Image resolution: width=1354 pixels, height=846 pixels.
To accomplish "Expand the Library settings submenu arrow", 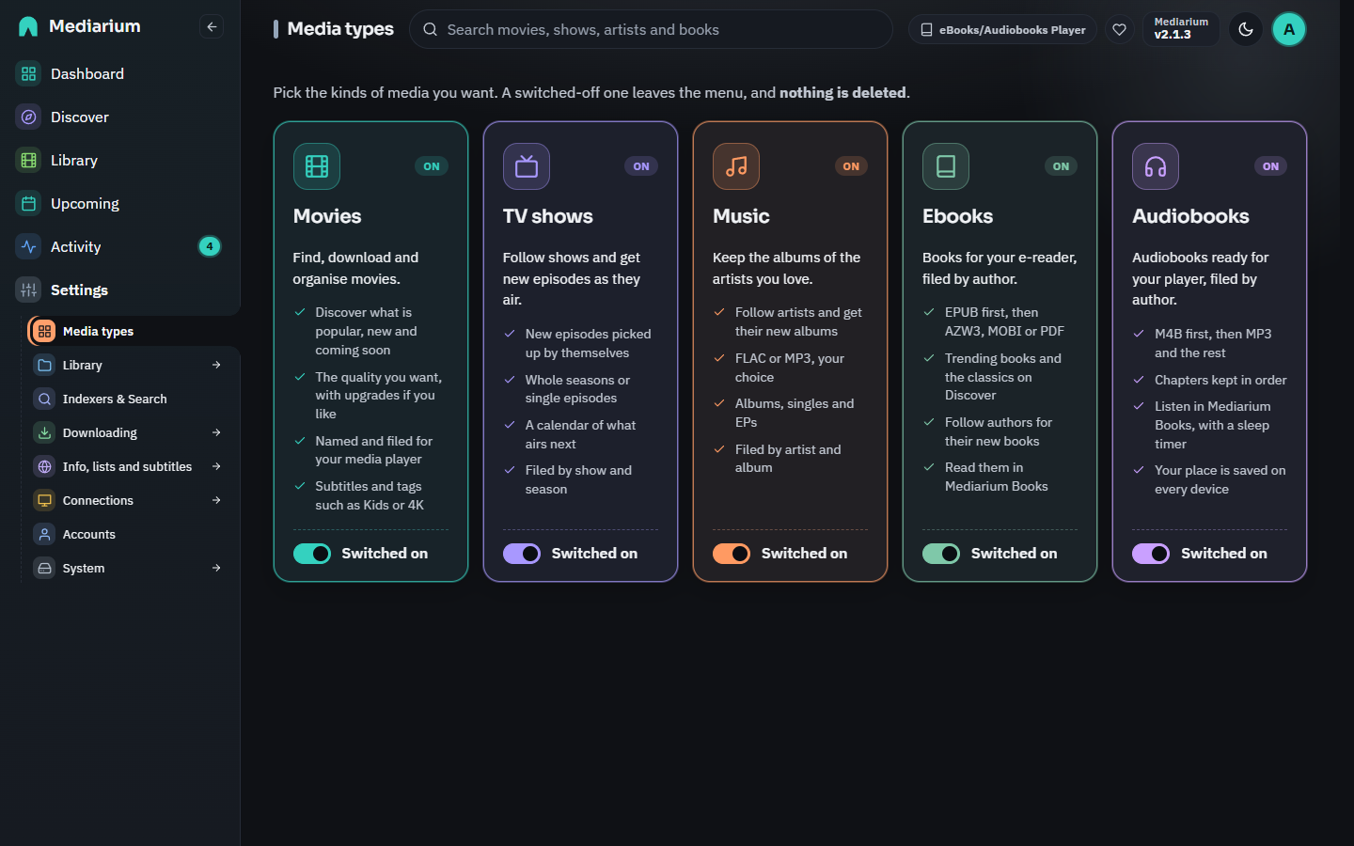I will tap(216, 365).
